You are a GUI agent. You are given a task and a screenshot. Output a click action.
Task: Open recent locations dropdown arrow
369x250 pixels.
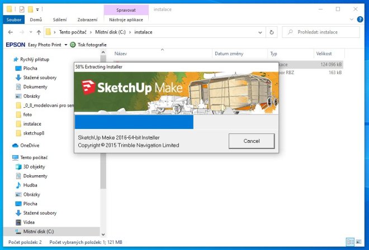click(31, 32)
